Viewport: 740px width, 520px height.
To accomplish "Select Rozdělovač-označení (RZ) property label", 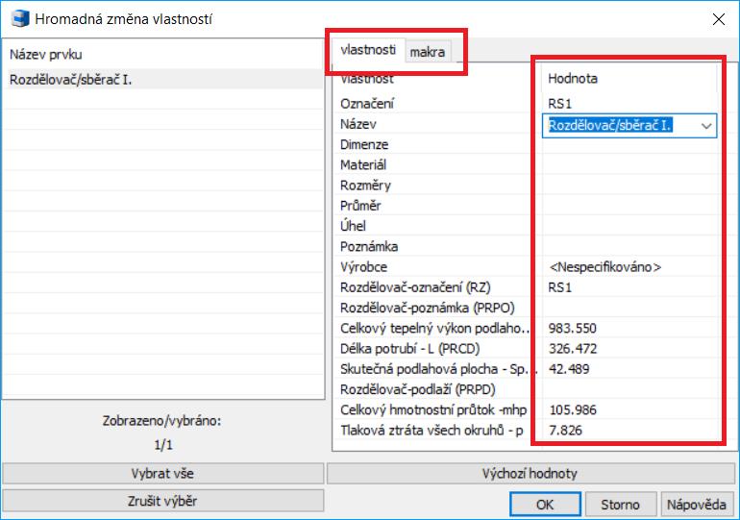I will coord(415,287).
